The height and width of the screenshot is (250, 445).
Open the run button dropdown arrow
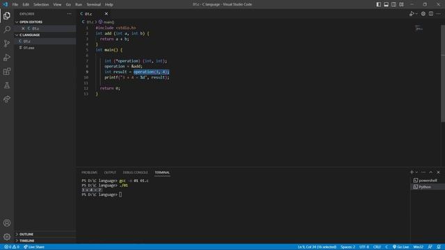click(x=416, y=14)
